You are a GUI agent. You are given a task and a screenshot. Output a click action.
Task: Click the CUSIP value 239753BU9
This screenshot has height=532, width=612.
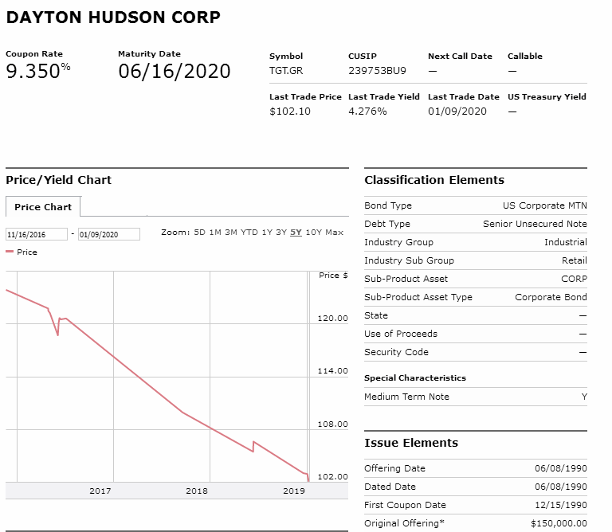pyautogui.click(x=377, y=71)
